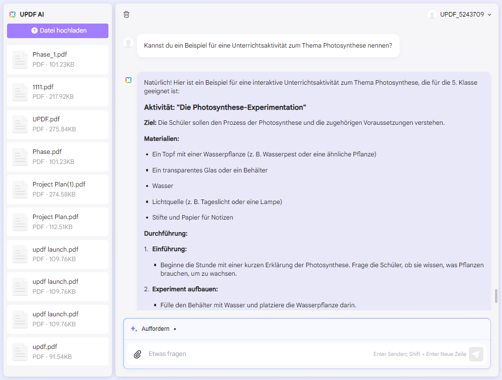Click the user avatar beside the question

(x=129, y=43)
